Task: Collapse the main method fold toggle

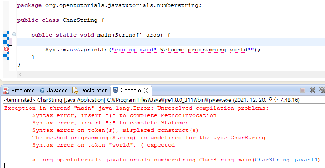Action: tap(14, 34)
